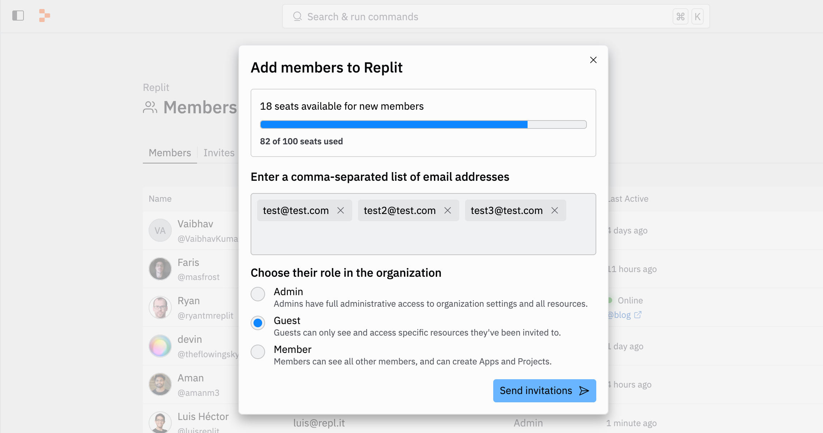Select the Guest role radio button
The width and height of the screenshot is (823, 433).
click(x=258, y=323)
